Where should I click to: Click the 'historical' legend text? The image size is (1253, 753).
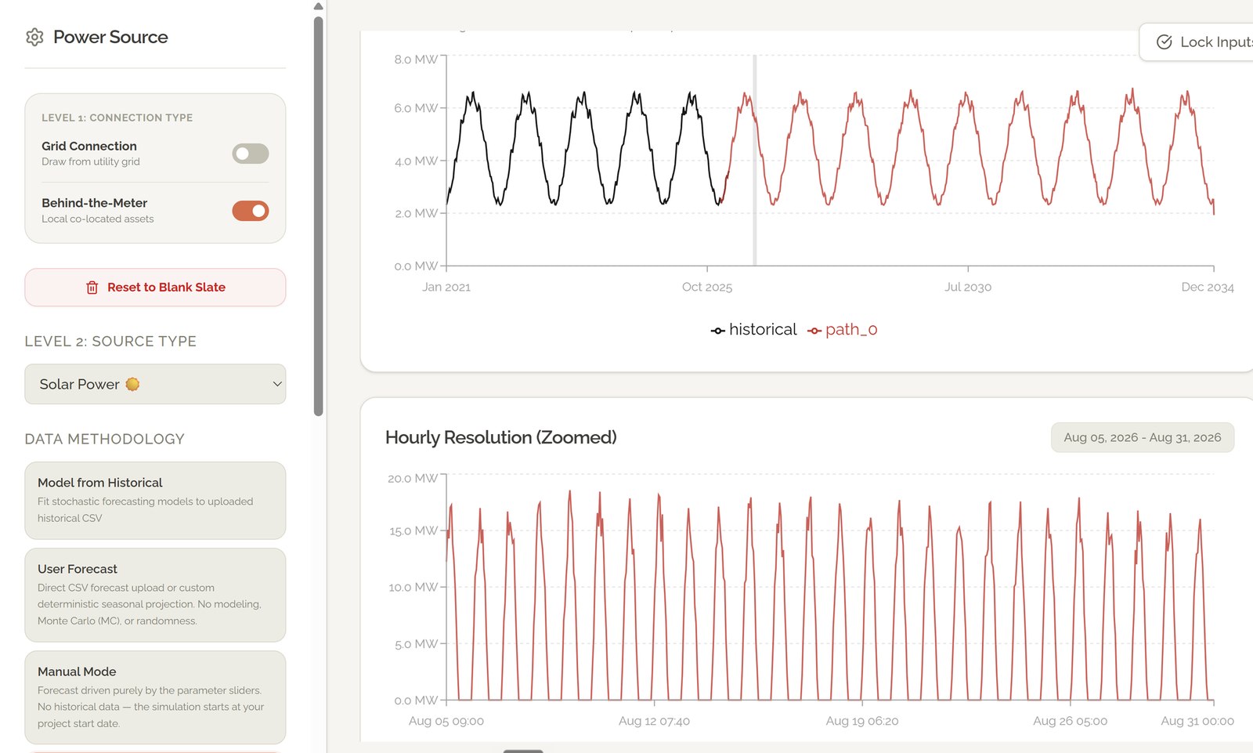point(763,330)
